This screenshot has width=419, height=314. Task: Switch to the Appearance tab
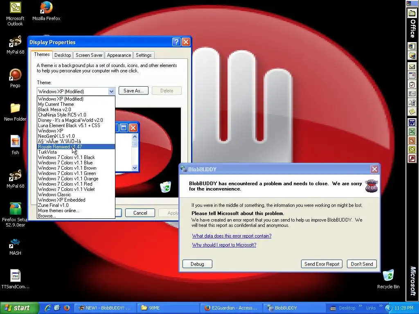click(x=119, y=55)
